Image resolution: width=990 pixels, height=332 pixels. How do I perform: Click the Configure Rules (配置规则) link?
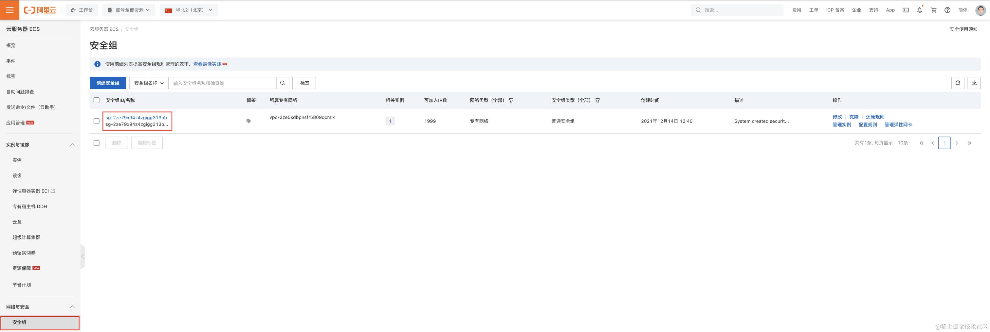click(x=868, y=125)
